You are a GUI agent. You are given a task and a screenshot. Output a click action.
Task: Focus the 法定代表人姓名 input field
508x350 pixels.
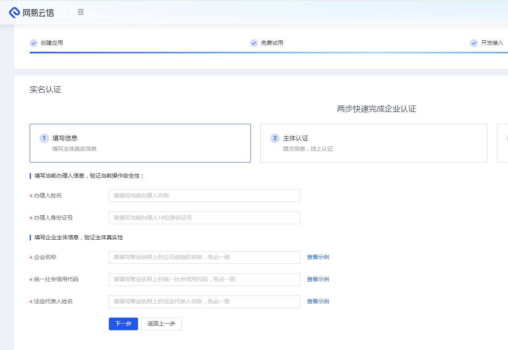(x=205, y=302)
